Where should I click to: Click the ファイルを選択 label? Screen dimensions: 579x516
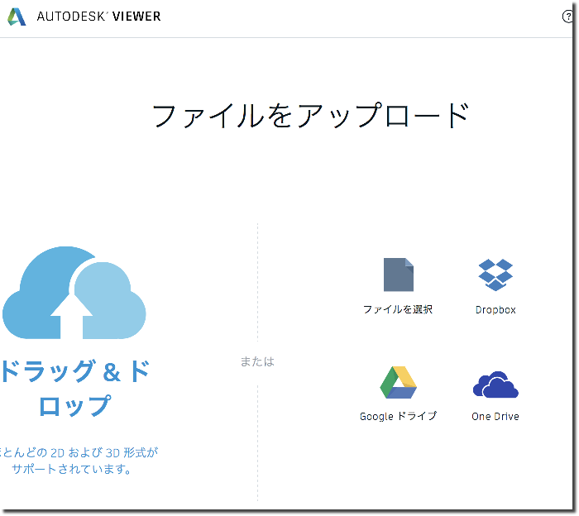(x=398, y=309)
